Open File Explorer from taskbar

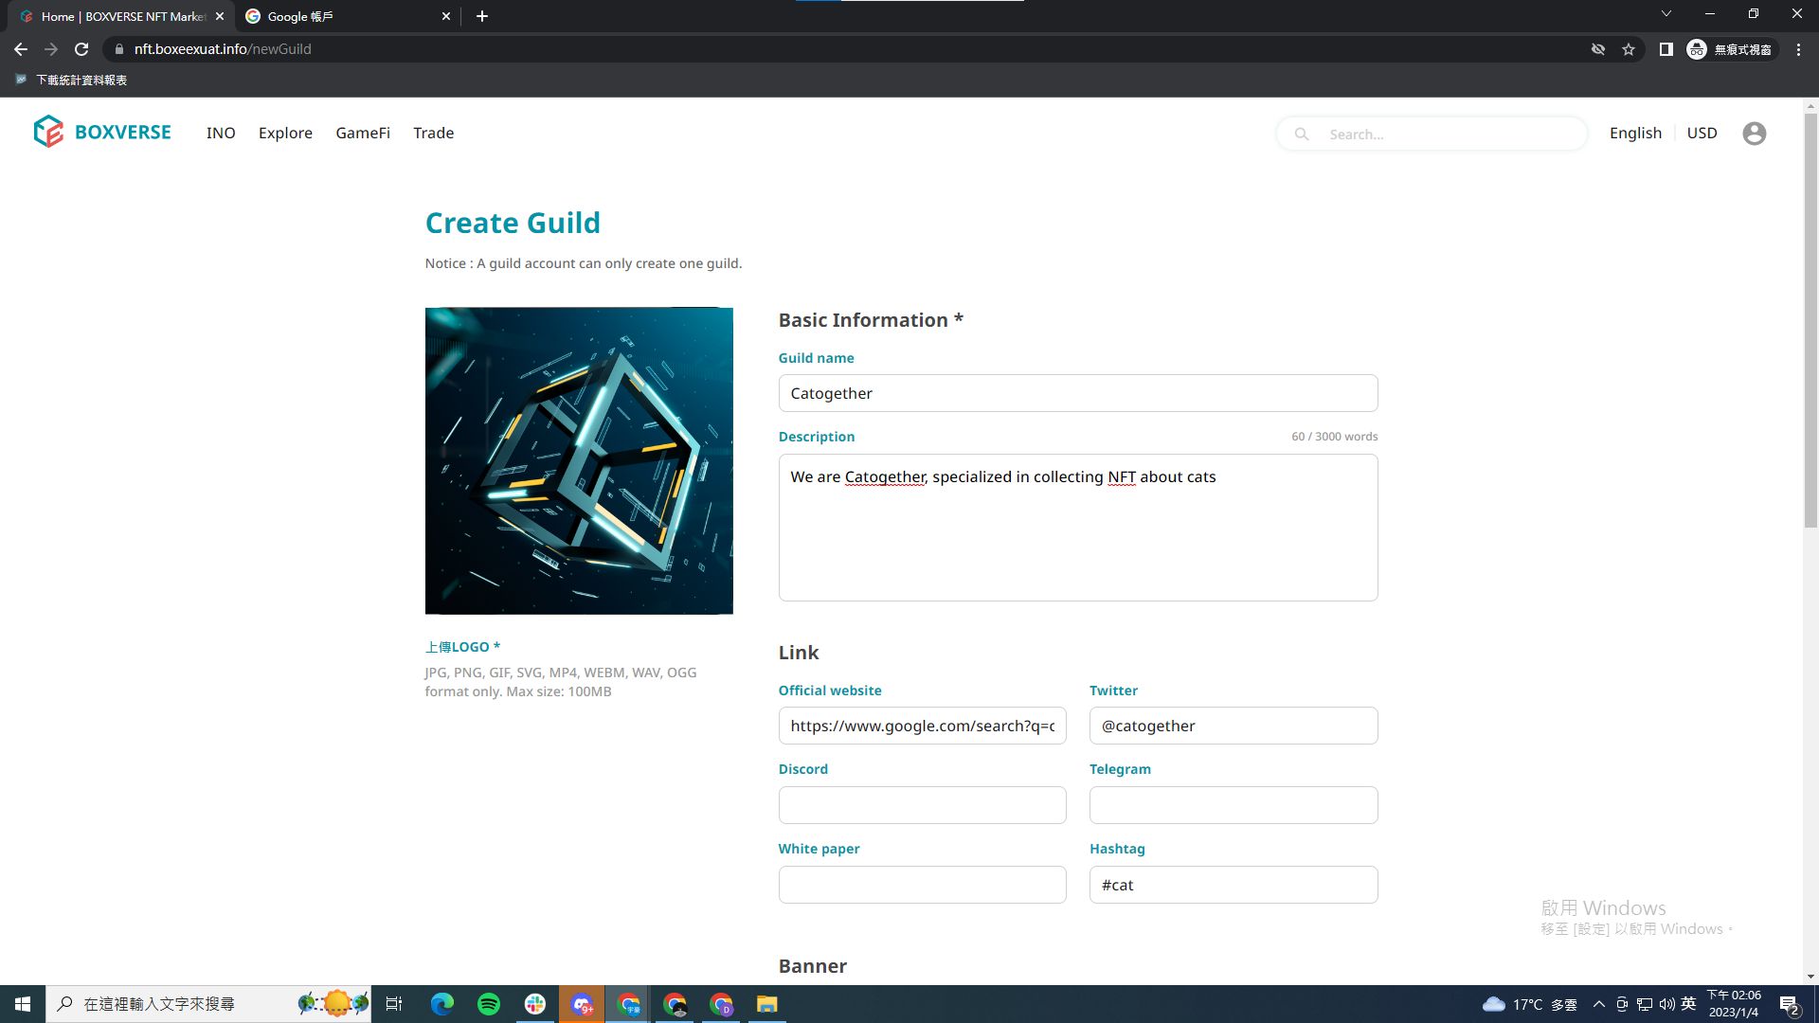tap(766, 1004)
